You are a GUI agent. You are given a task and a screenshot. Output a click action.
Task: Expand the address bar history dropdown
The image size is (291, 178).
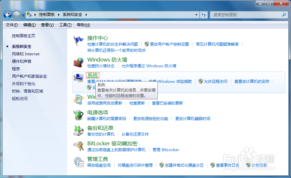coord(196,15)
